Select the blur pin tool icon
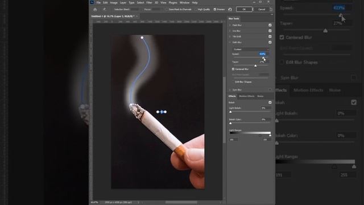 pyautogui.click(x=104, y=9)
